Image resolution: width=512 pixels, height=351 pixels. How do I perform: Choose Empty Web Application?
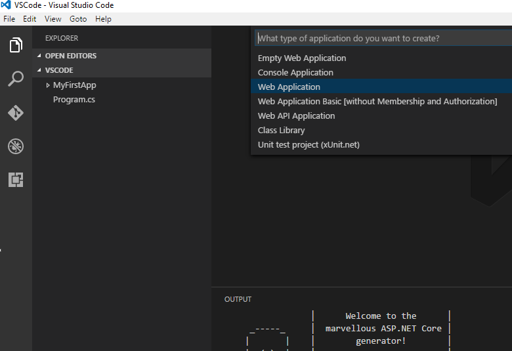[x=381, y=58]
